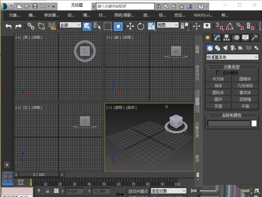Open the 对象 menu
This screenshot has width=262, height=197.
15,15
